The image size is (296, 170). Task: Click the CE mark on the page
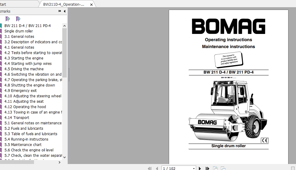(265, 140)
